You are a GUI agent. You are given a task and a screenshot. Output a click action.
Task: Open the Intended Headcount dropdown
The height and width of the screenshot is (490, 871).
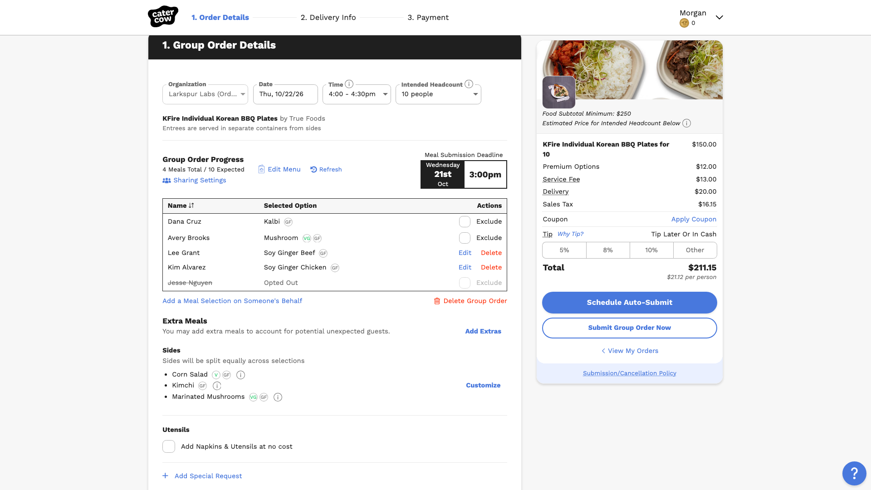(438, 94)
